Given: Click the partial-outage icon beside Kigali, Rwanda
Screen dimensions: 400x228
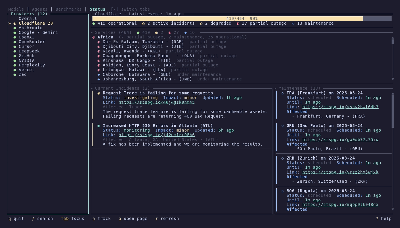Looking at the screenshot, I should 99,51.
